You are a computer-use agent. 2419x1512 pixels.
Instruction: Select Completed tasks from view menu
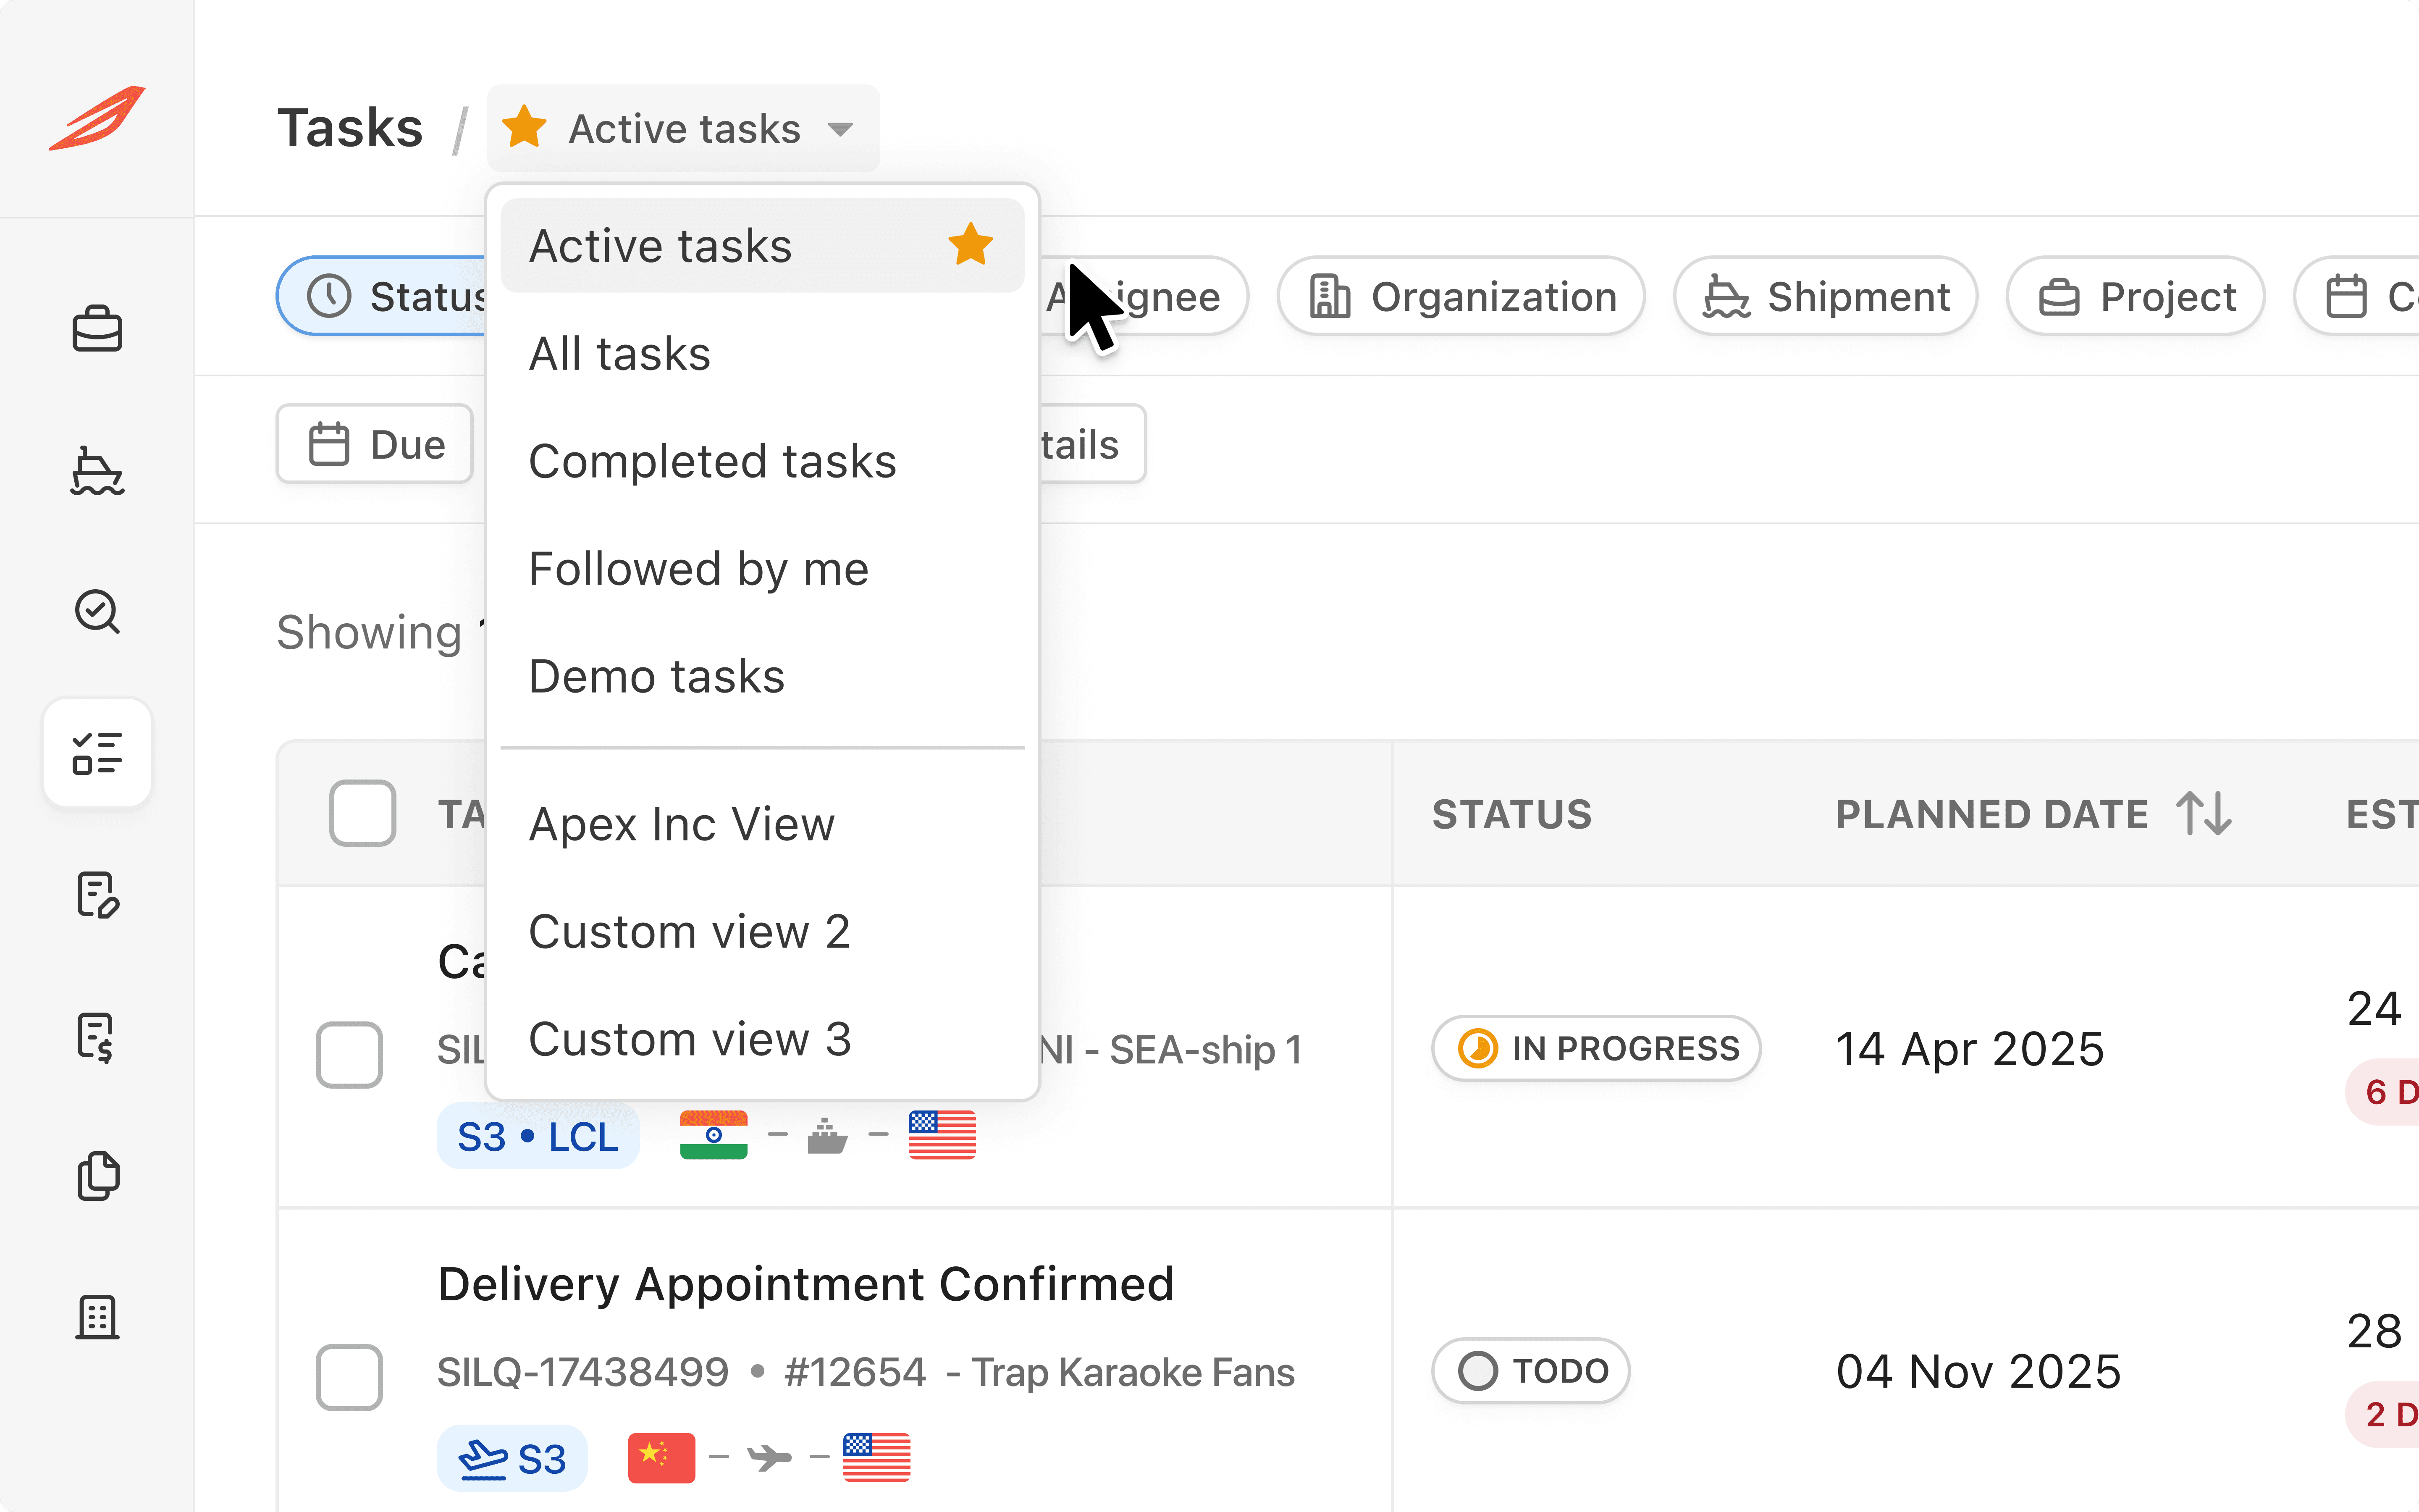[x=712, y=462]
